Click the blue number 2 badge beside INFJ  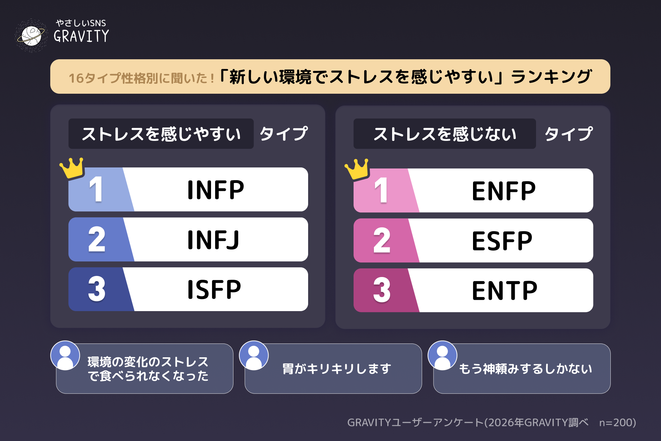click(97, 239)
